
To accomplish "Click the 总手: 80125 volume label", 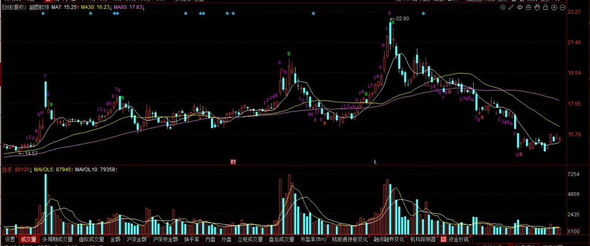I will tap(16, 170).
